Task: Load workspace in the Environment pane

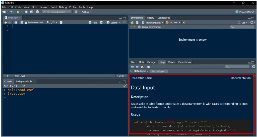Action: point(132,23)
